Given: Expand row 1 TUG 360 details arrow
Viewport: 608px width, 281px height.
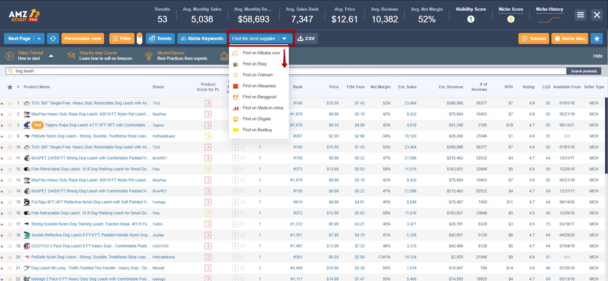Looking at the screenshot, I should [2, 103].
